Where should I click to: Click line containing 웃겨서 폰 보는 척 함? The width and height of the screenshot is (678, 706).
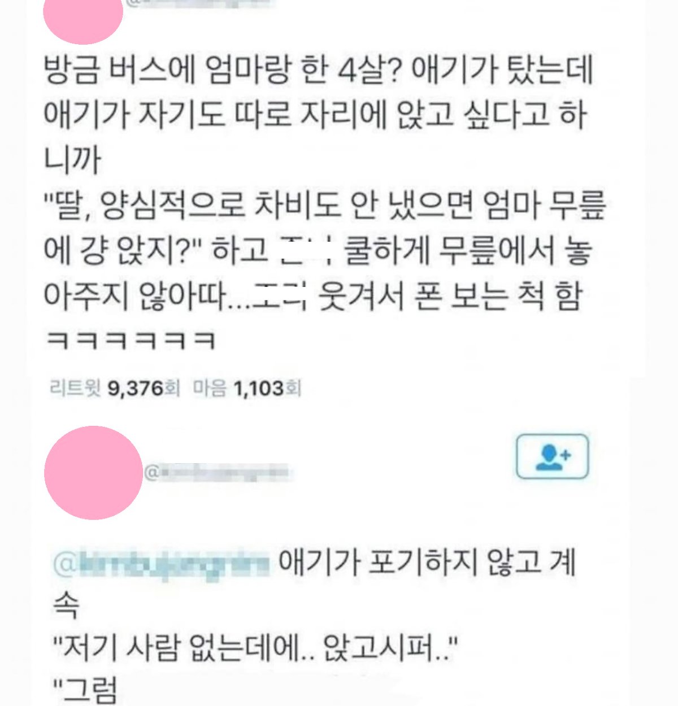[312, 296]
